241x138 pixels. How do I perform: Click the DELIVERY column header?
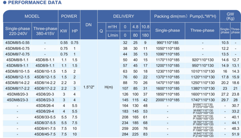pyautogui.click(x=124, y=16)
